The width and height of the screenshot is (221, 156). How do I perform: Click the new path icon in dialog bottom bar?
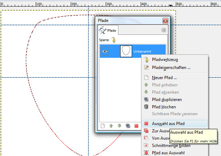(x=103, y=126)
